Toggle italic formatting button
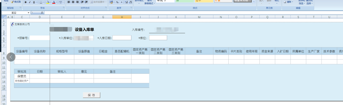 (29, 2)
